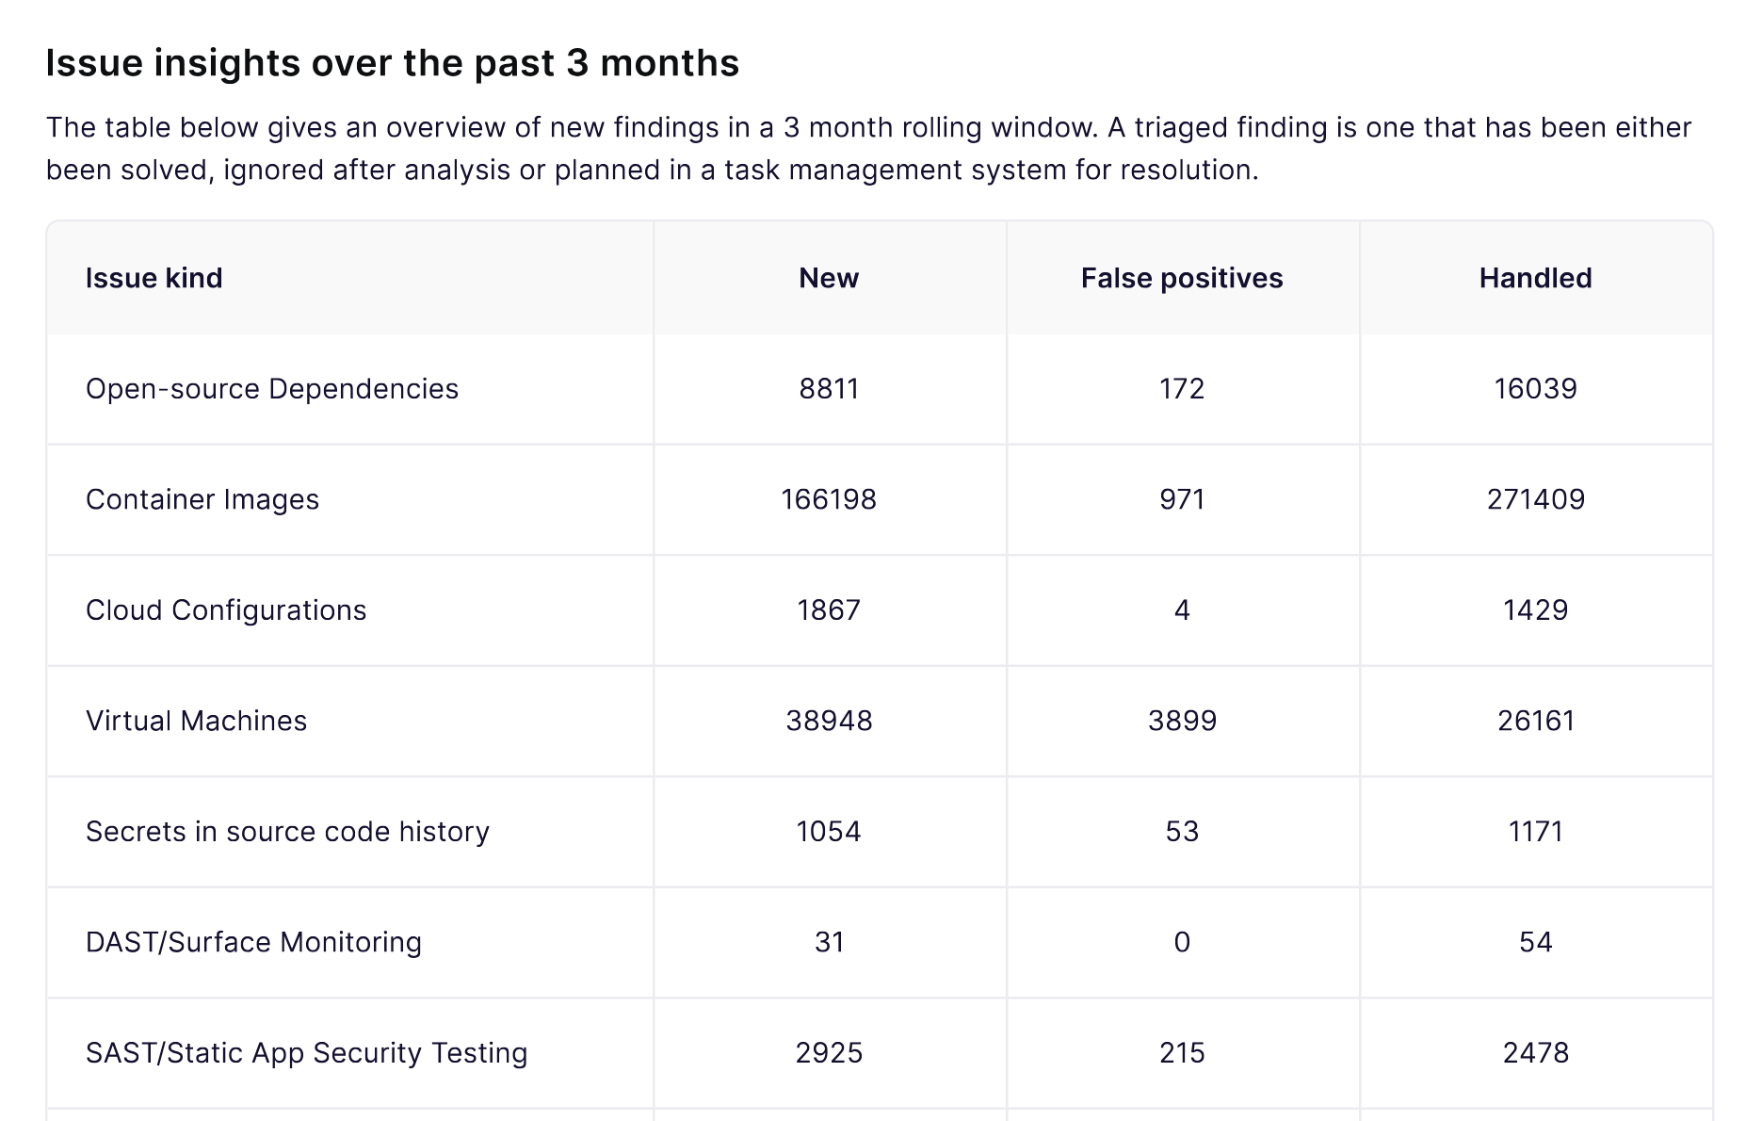Screen dimensions: 1746x1121
Task: Click the Virtual Machines row label
Action: [196, 721]
